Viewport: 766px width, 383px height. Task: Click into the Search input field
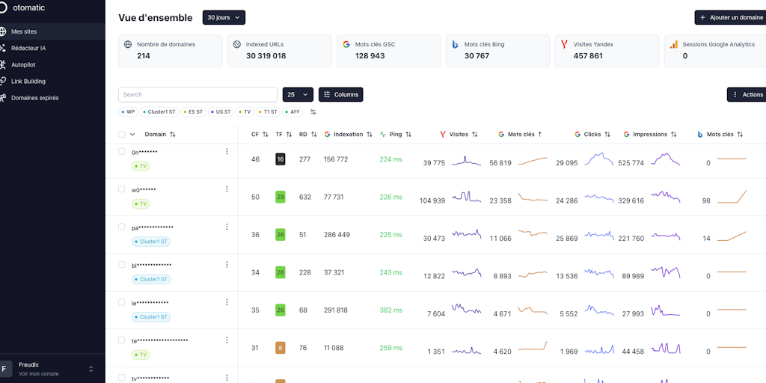click(x=197, y=94)
